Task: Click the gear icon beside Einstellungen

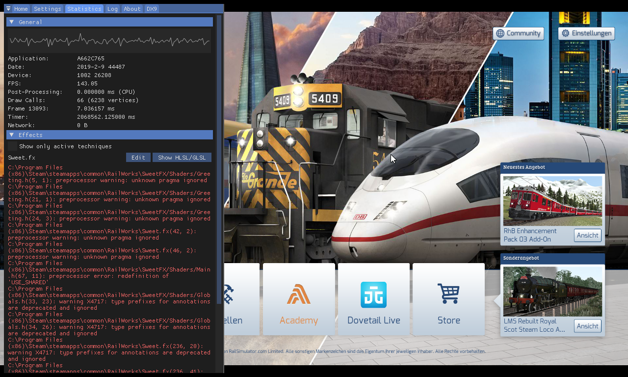Action: click(x=565, y=33)
